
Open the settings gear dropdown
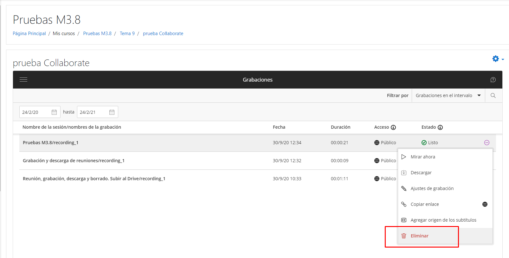498,59
